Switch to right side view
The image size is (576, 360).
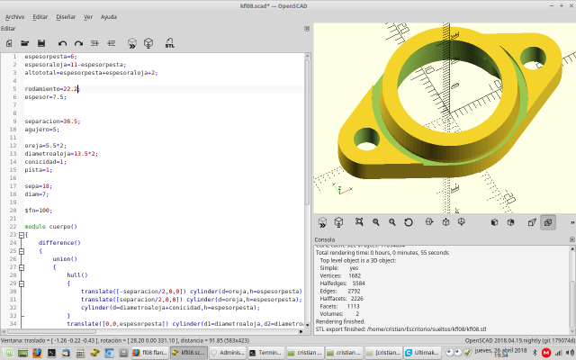(429, 222)
